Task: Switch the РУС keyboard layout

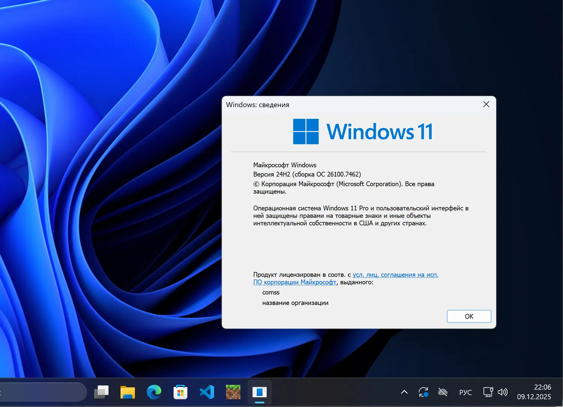Action: pyautogui.click(x=465, y=392)
